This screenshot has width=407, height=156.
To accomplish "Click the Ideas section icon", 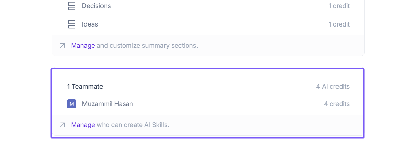I will (x=72, y=24).
